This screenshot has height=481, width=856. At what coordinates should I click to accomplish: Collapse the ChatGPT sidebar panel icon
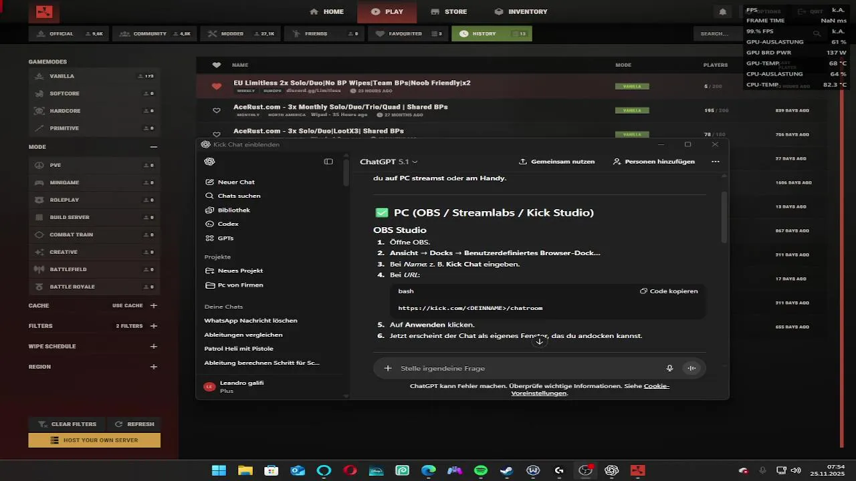328,162
